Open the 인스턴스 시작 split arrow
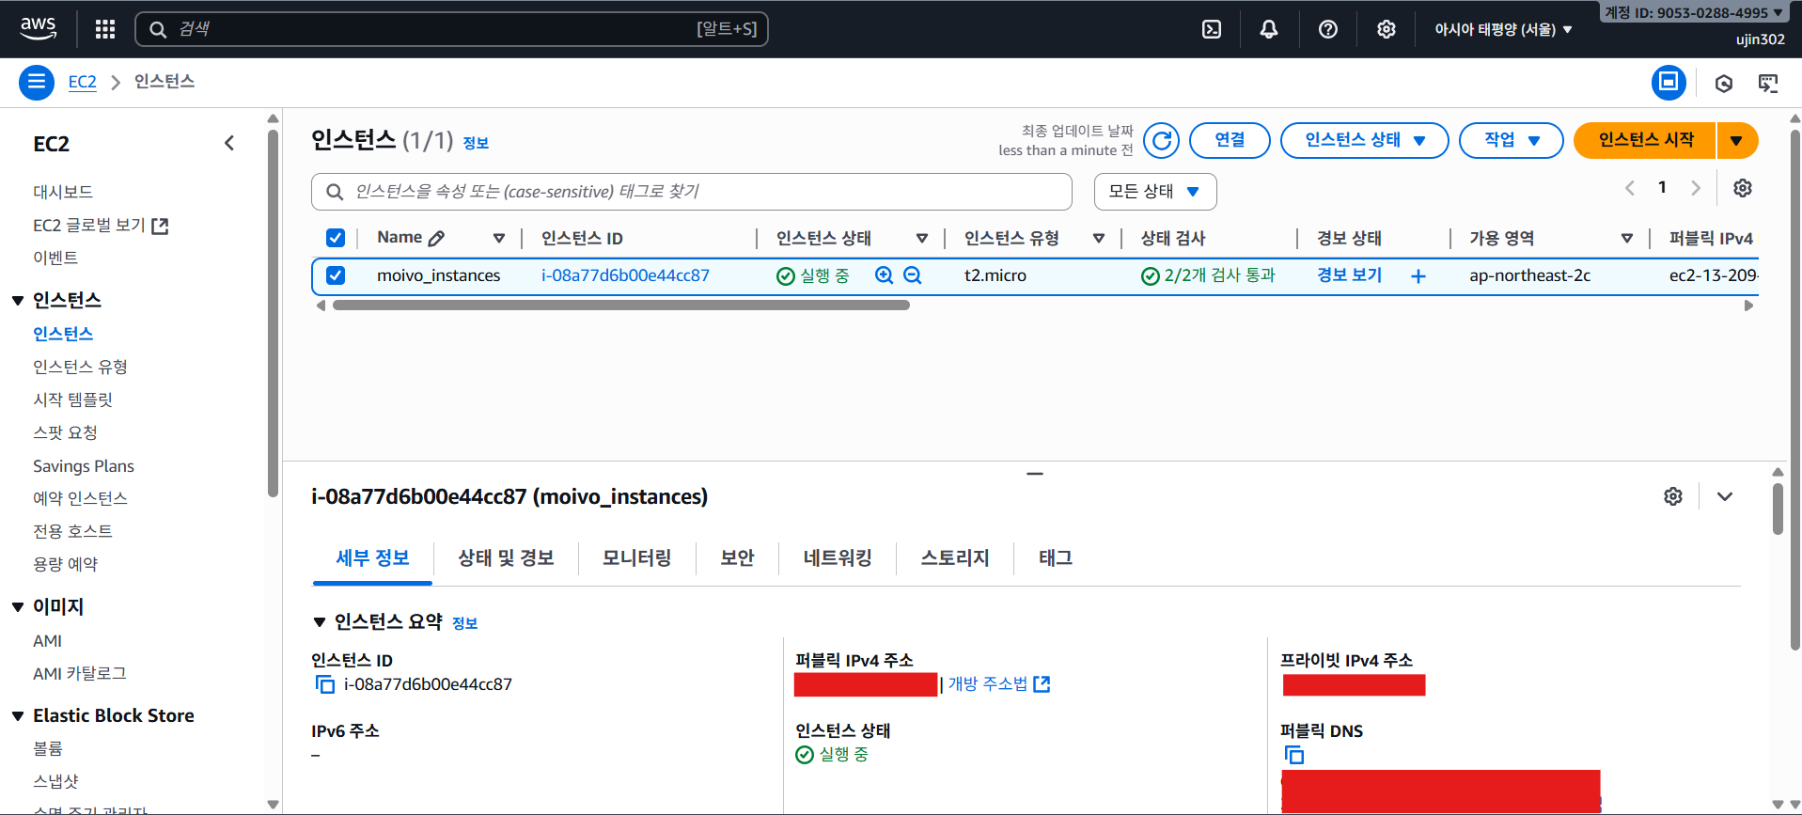 [1736, 140]
